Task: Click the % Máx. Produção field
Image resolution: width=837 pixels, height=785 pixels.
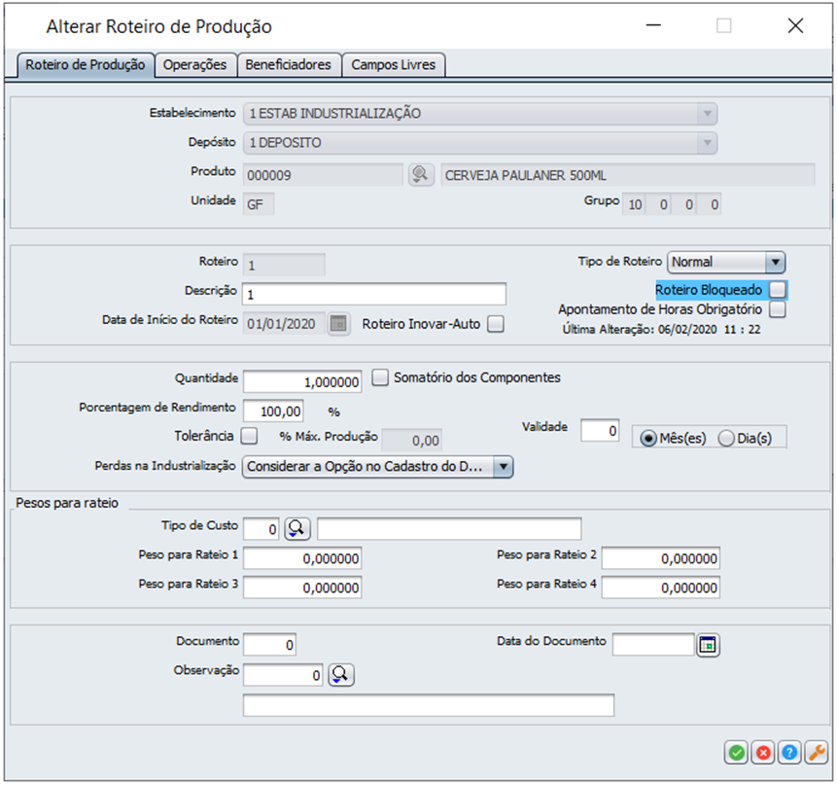Action: (x=412, y=440)
